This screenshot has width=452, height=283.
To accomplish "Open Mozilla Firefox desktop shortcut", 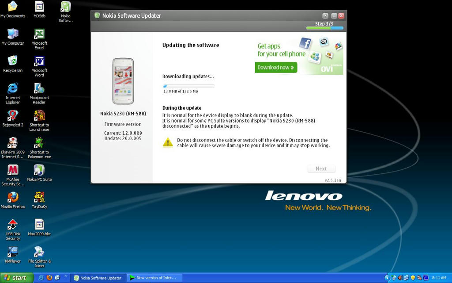I will 13,200.
